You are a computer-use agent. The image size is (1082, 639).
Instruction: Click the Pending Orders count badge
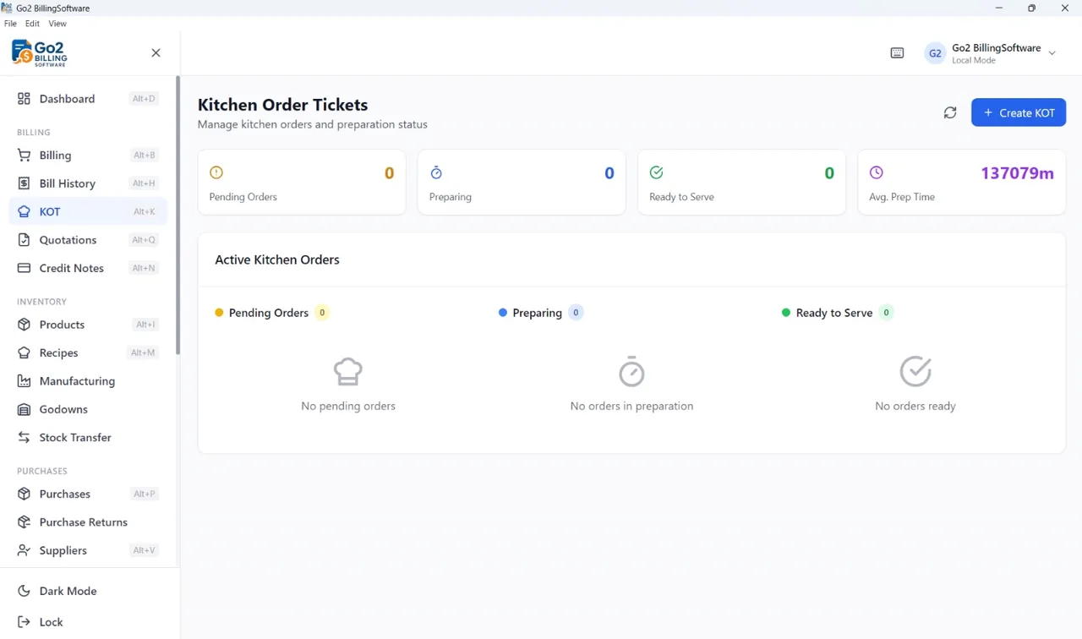[321, 313]
